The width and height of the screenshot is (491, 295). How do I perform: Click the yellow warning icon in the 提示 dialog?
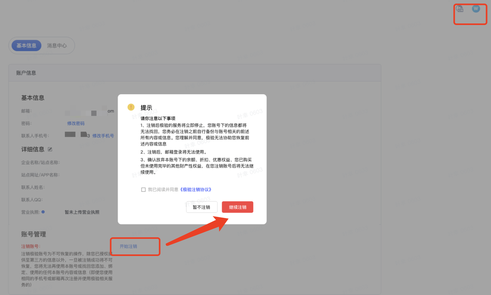coord(130,107)
